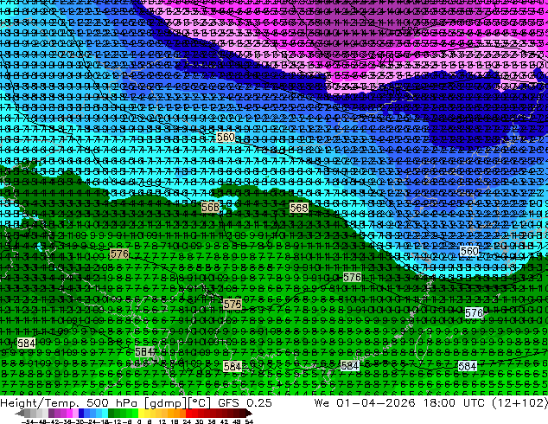Click the '01-04-2026' date text

(375, 403)
